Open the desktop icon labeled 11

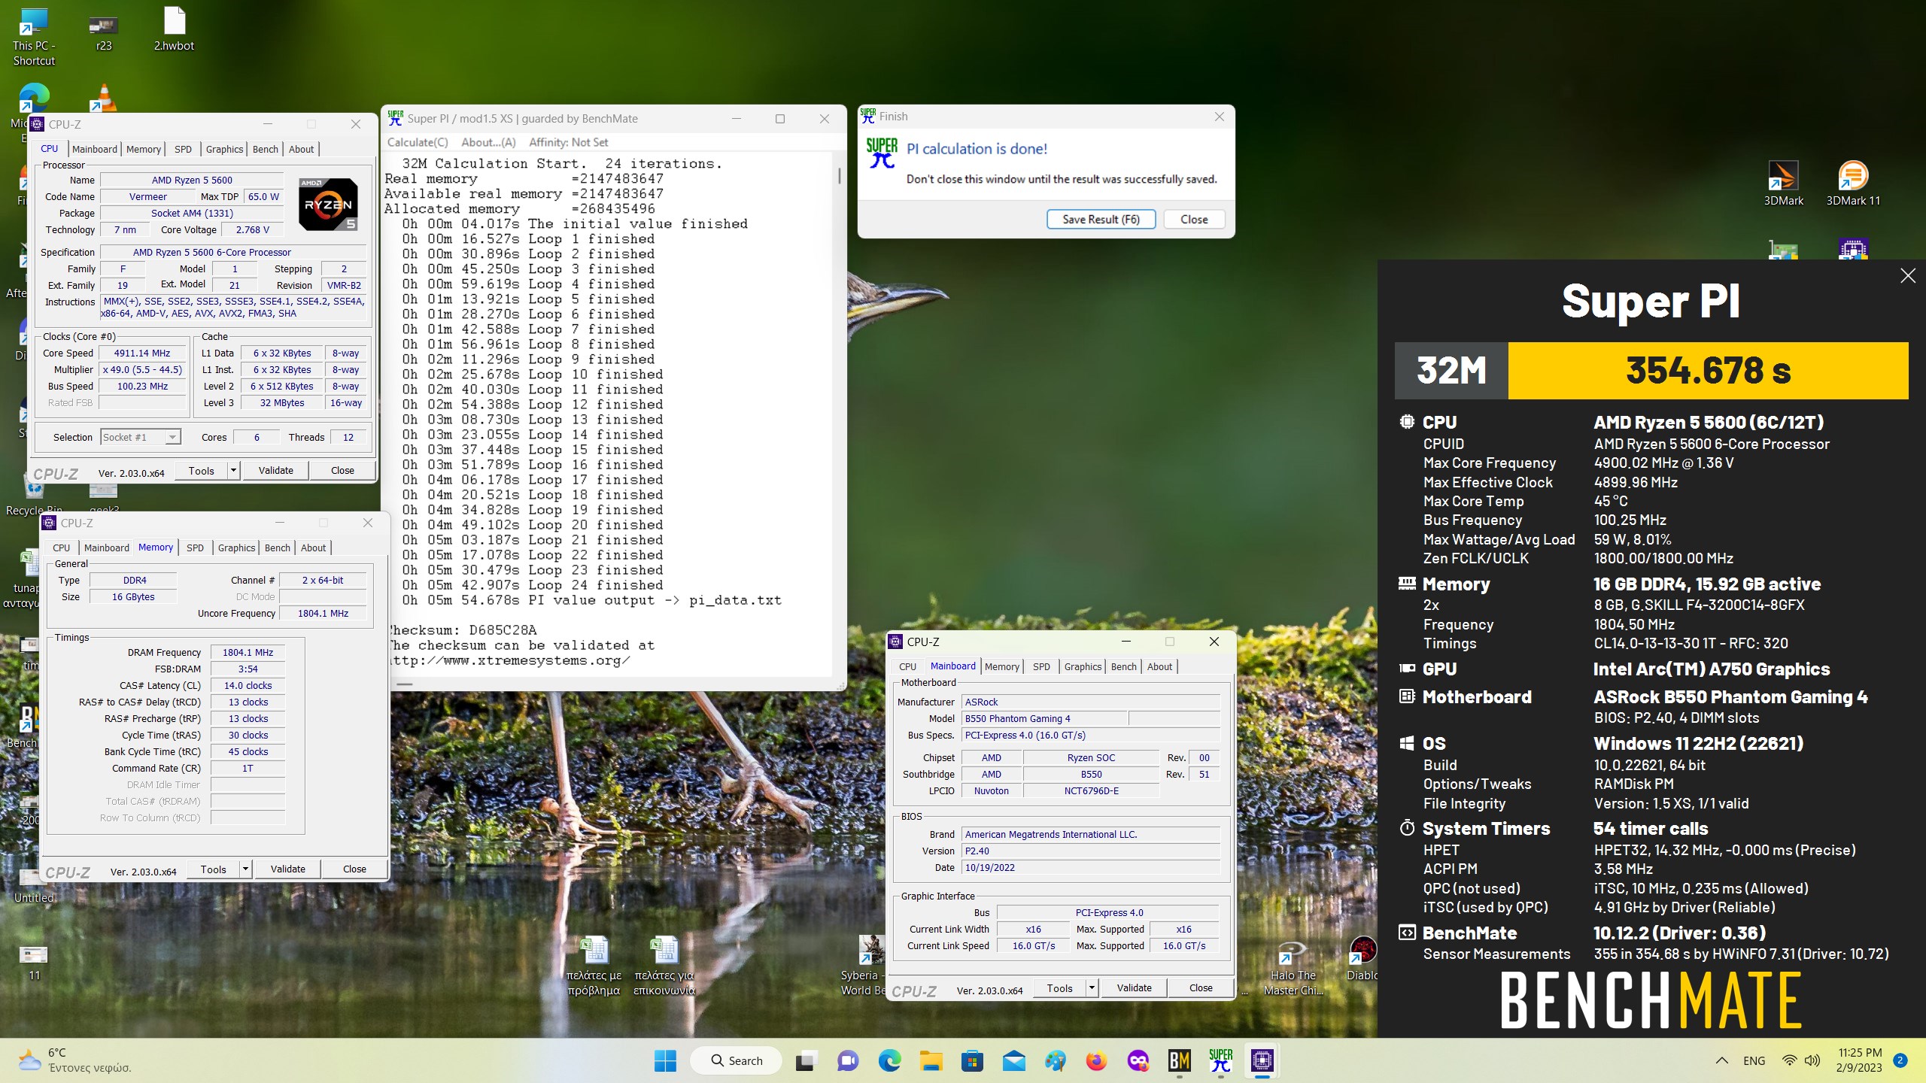pyautogui.click(x=34, y=963)
